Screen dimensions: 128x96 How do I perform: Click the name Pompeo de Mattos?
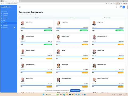pos(102,36)
